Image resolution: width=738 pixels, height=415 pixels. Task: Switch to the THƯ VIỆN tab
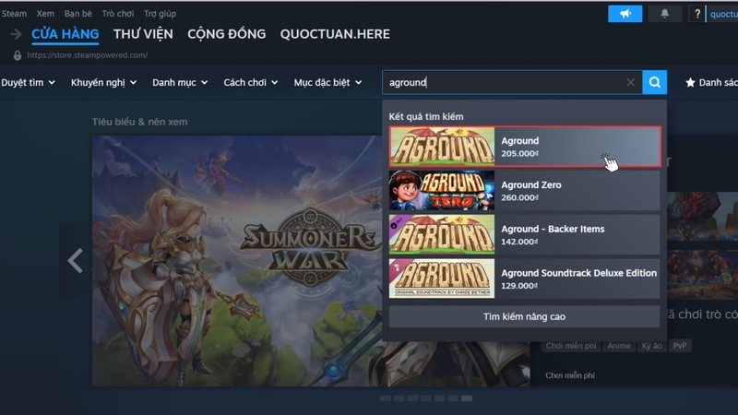[x=143, y=34]
